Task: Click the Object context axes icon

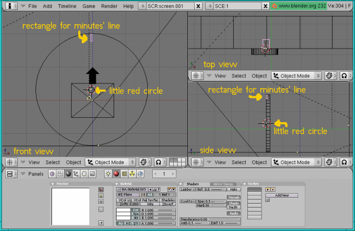Action: (x=76, y=174)
